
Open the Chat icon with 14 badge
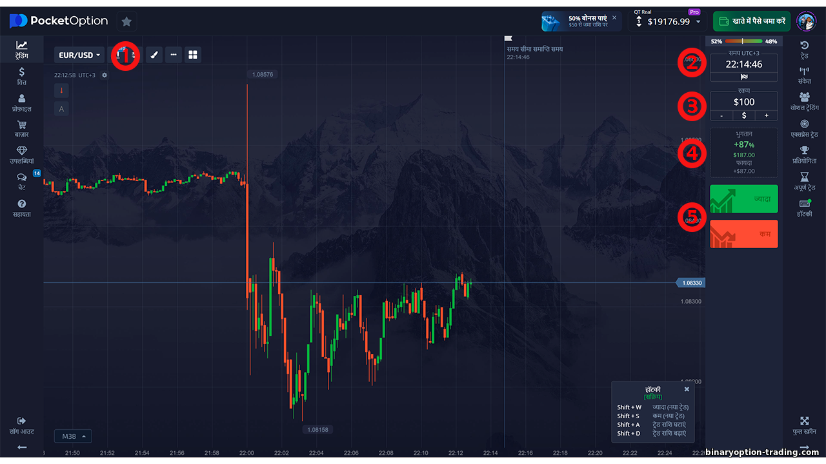[x=22, y=181]
